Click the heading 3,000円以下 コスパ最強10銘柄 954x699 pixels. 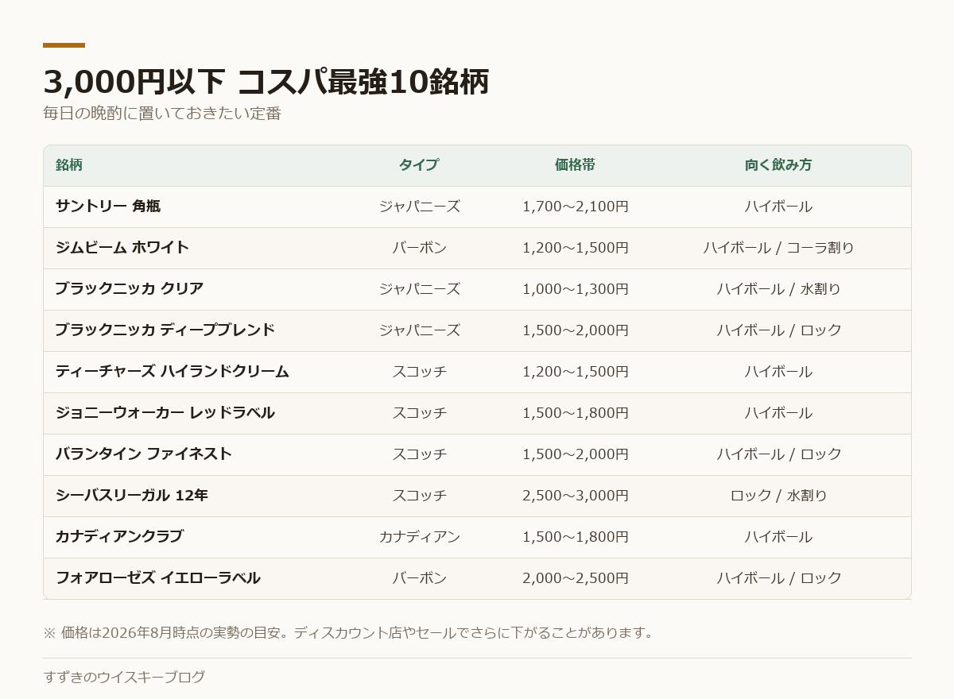point(266,82)
